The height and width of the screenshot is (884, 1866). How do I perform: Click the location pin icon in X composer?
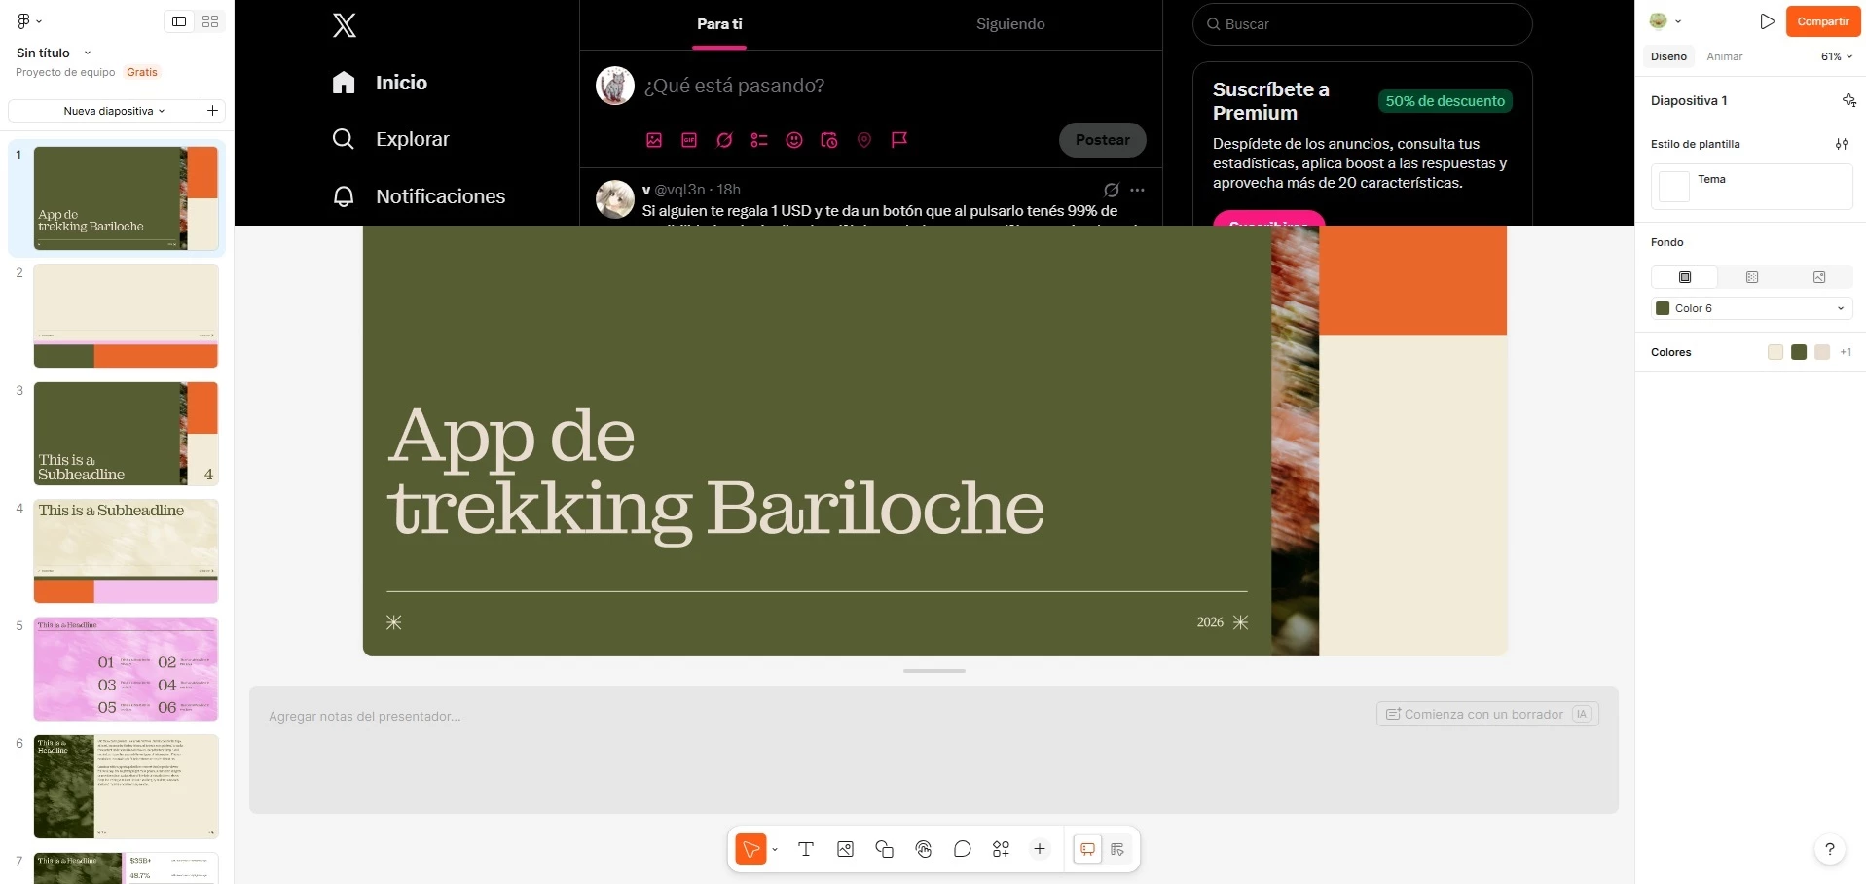click(x=864, y=140)
